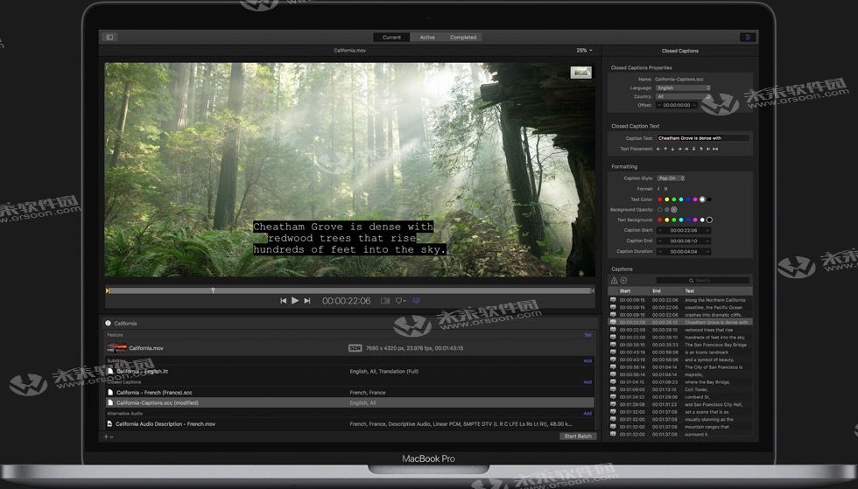Select the largest Background Opacity option
Viewport: 858px width, 489px height.
(674, 209)
